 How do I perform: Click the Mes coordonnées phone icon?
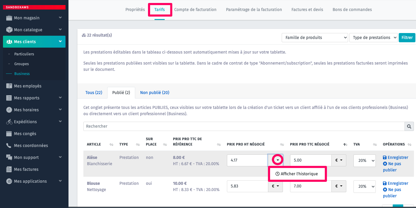click(9, 146)
